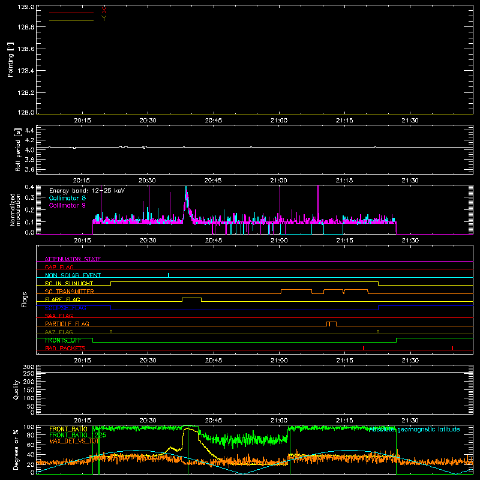The width and height of the screenshot is (480, 480).
Task: Click the 129.0 tick label
Action: pyautogui.click(x=26, y=7)
